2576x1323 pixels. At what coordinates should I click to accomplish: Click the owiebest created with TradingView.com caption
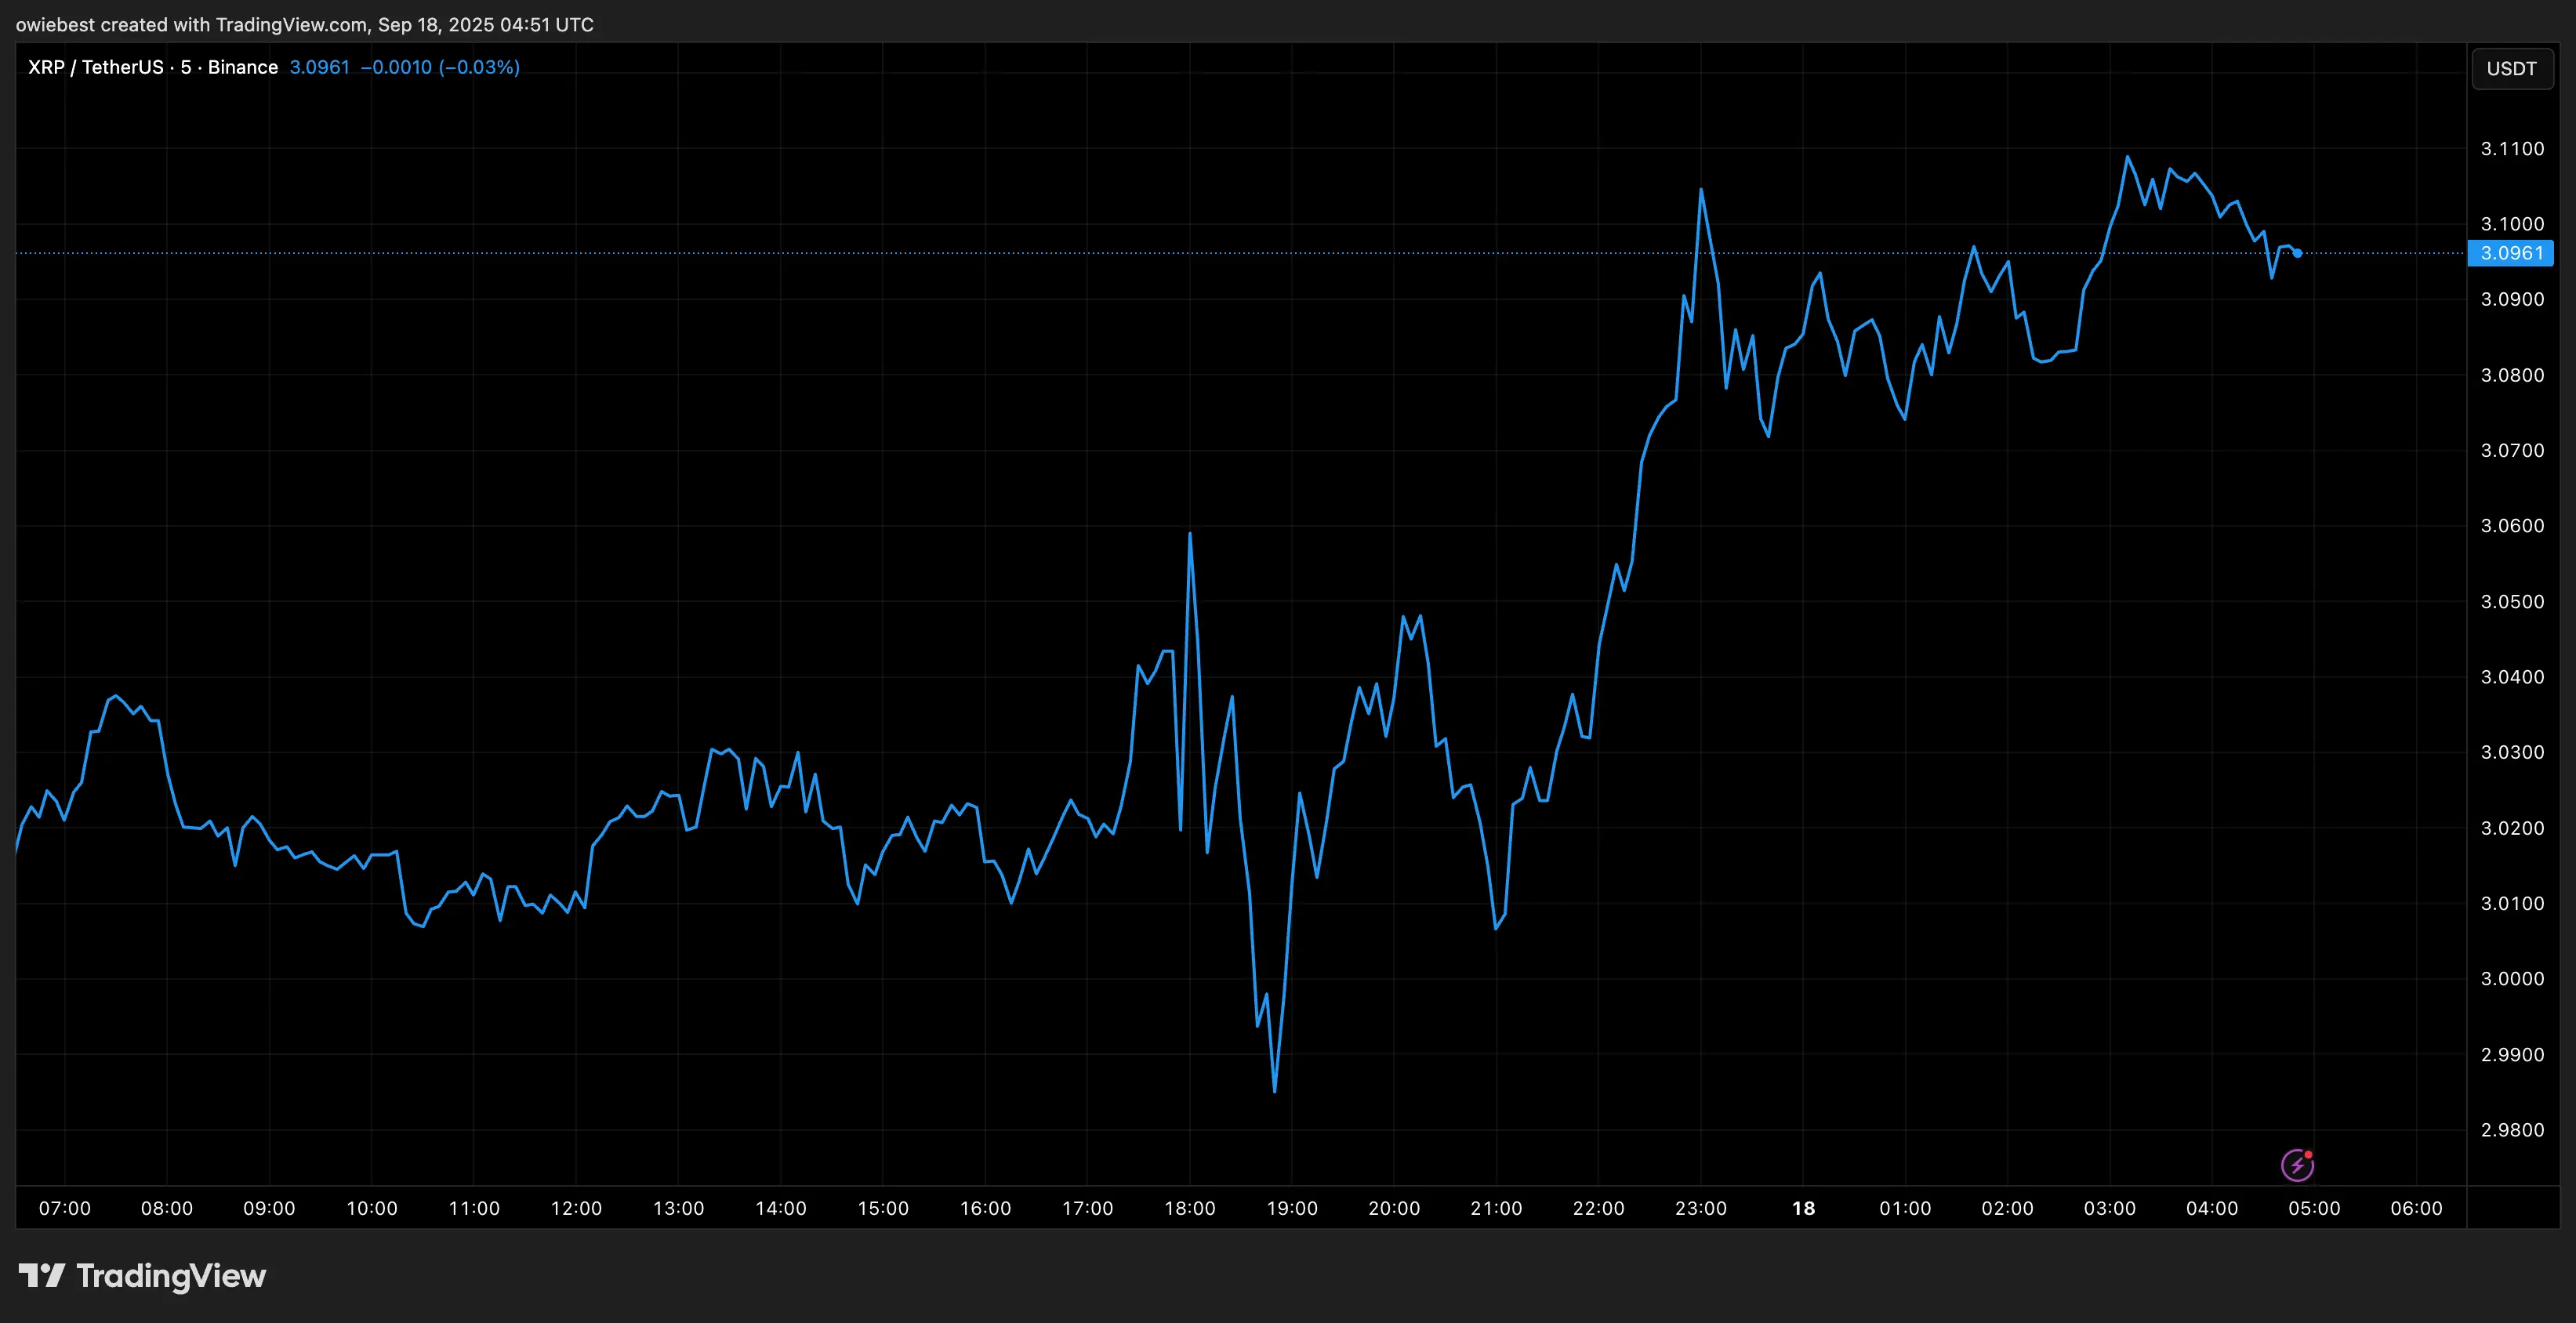coord(305,24)
